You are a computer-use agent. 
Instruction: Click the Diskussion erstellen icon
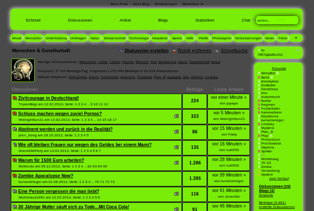(x=122, y=51)
